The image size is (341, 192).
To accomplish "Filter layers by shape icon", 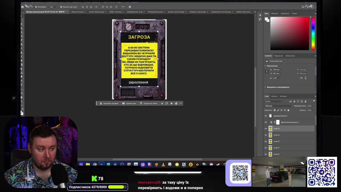I will [x=302, y=101].
